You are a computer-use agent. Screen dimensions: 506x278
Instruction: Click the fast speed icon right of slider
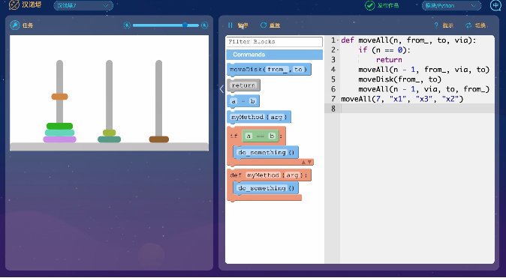click(x=204, y=25)
